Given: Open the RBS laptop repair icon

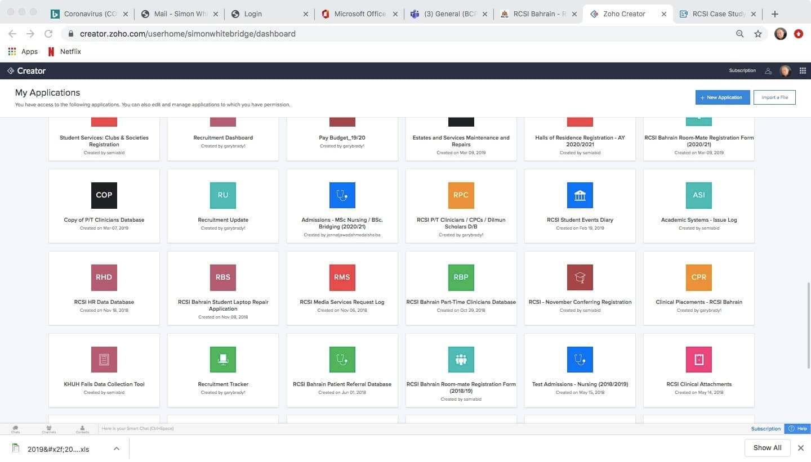Looking at the screenshot, I should click(223, 277).
